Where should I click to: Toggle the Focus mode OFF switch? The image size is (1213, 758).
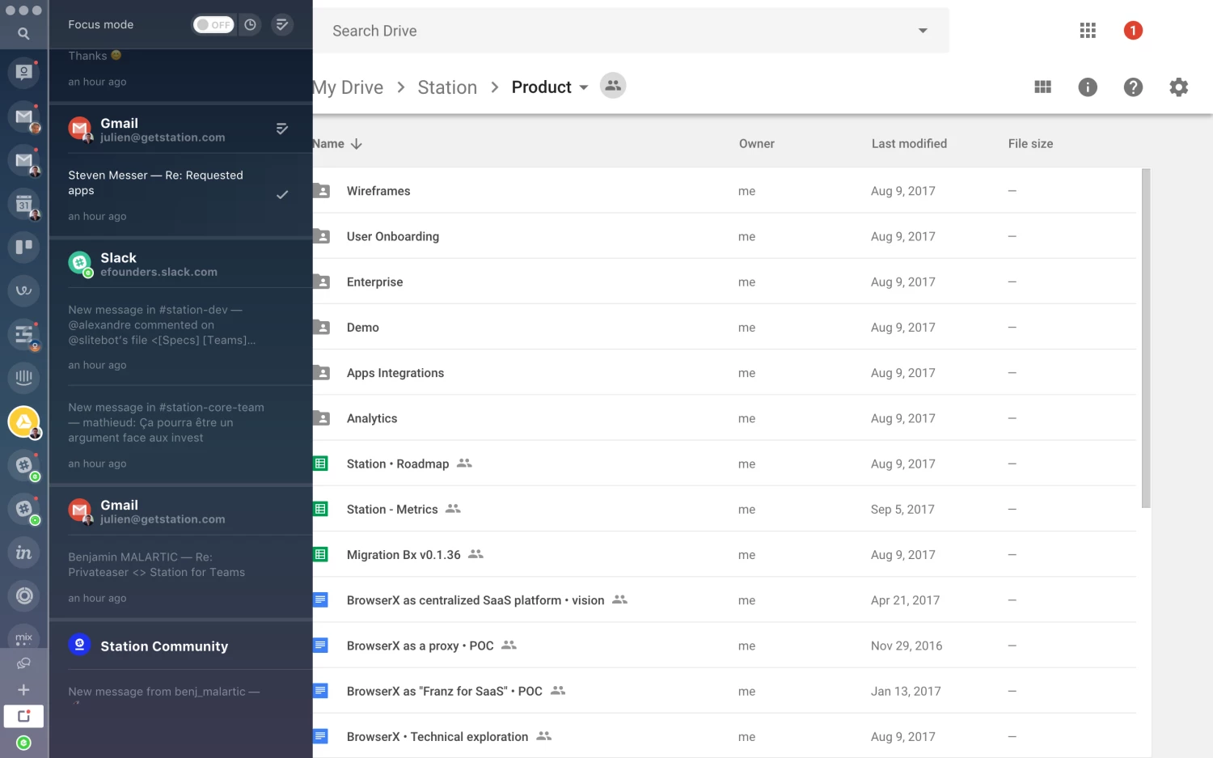[213, 25]
